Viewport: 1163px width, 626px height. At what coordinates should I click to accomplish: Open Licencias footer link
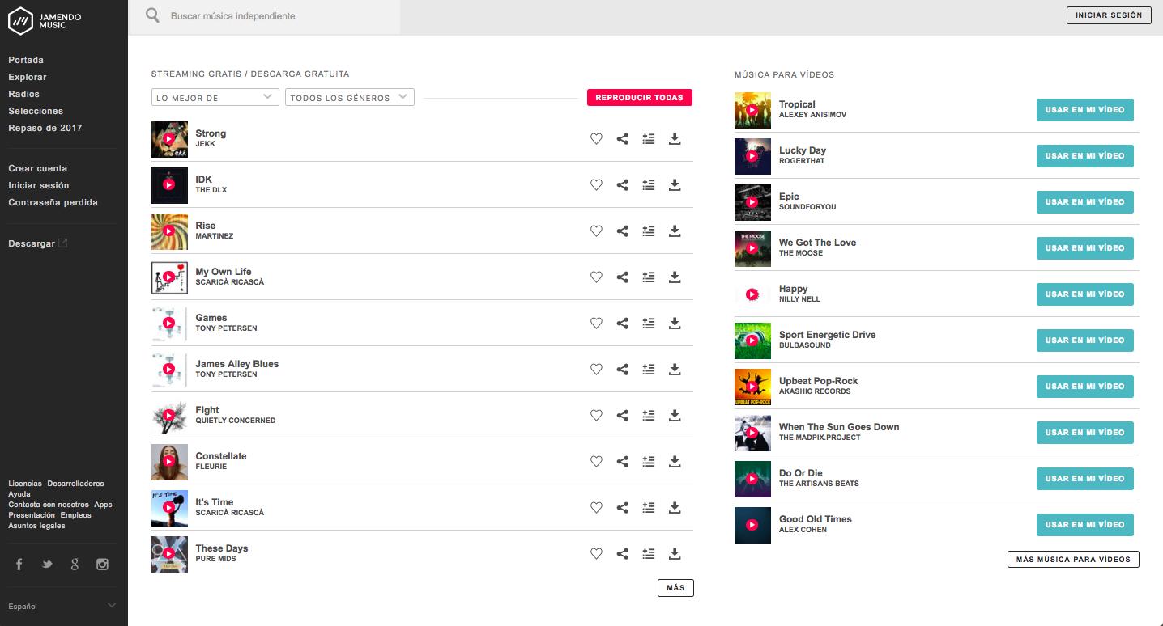tap(25, 484)
